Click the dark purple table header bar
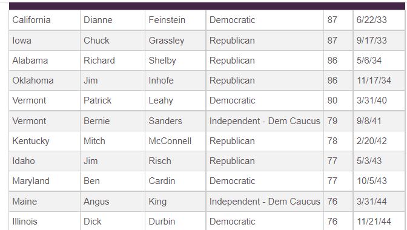This screenshot has width=407, height=230. (207, 6)
